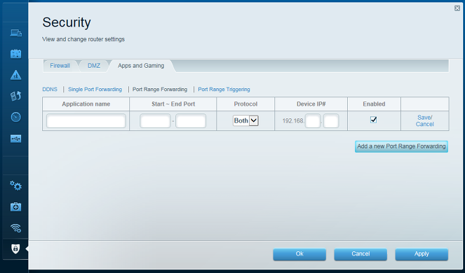Screen dimensions: 465x273
Task: Click the '192.168.' IP prefix text
Action: click(293, 121)
